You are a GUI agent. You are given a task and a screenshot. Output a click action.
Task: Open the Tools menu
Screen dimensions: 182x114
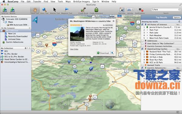[x=60, y=2]
